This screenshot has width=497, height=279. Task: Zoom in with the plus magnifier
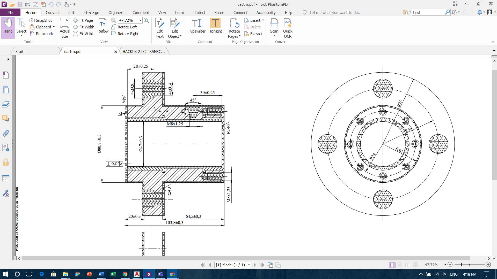146,20
